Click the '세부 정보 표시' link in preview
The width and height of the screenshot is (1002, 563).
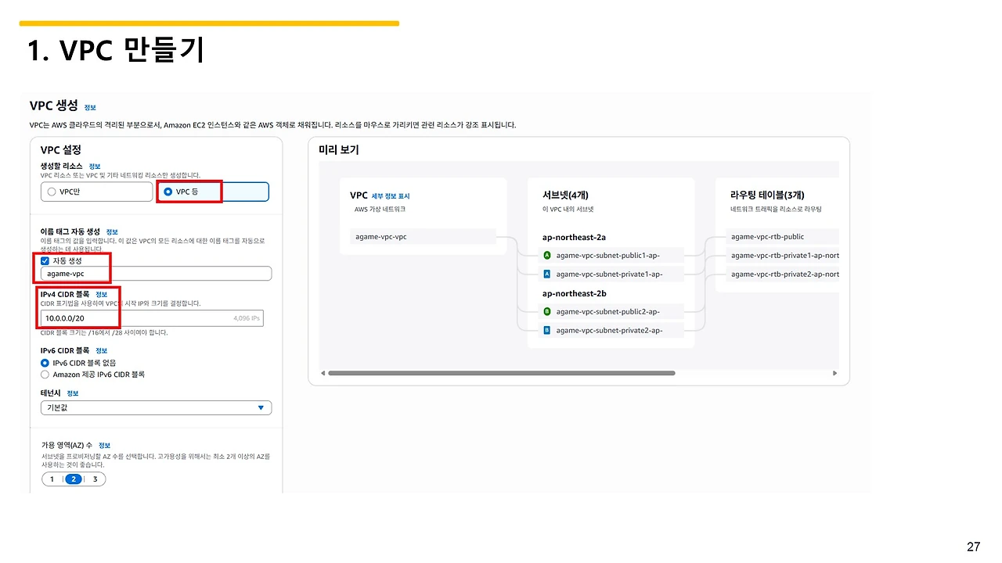click(391, 195)
